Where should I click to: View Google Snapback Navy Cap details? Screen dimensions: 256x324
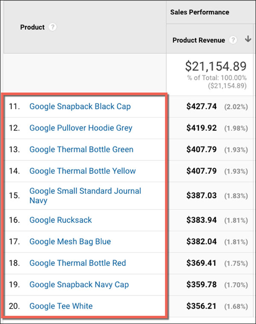tap(79, 284)
